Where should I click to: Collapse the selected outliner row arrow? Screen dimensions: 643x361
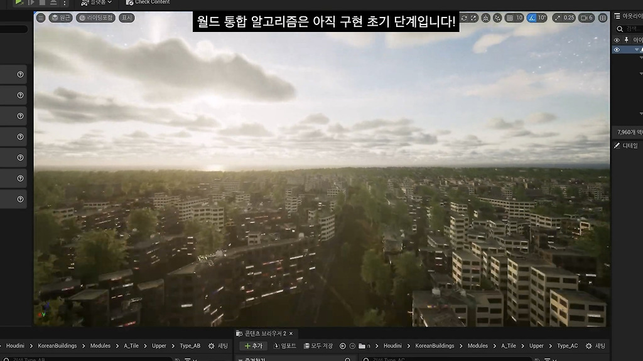[x=637, y=50]
